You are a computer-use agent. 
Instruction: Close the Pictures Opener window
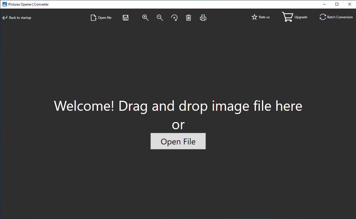(350, 4)
